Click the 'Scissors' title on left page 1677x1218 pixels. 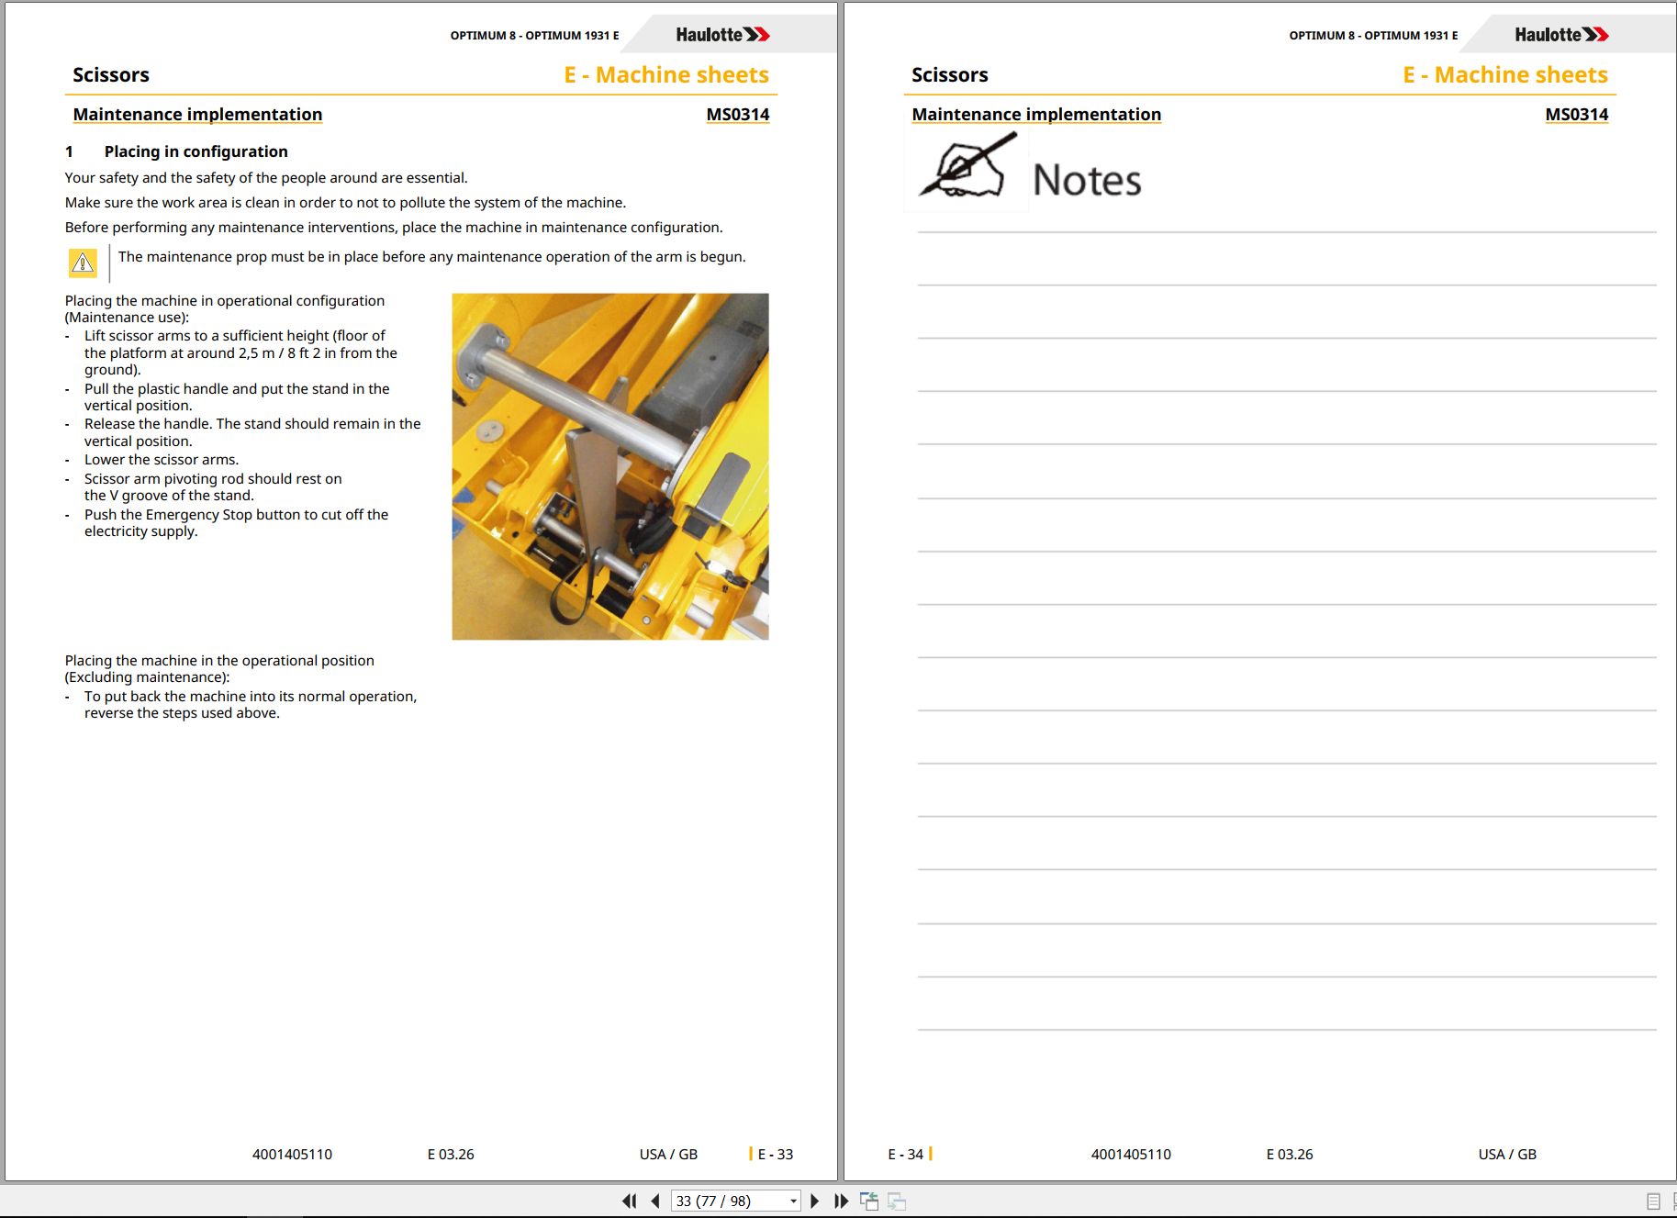click(111, 75)
